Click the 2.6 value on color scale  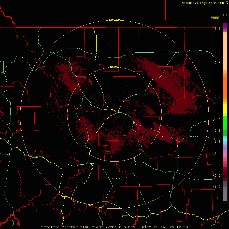218,131
